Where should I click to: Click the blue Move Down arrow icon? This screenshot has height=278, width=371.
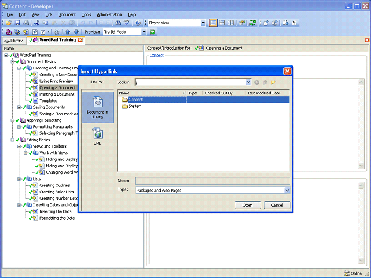[x=76, y=32]
